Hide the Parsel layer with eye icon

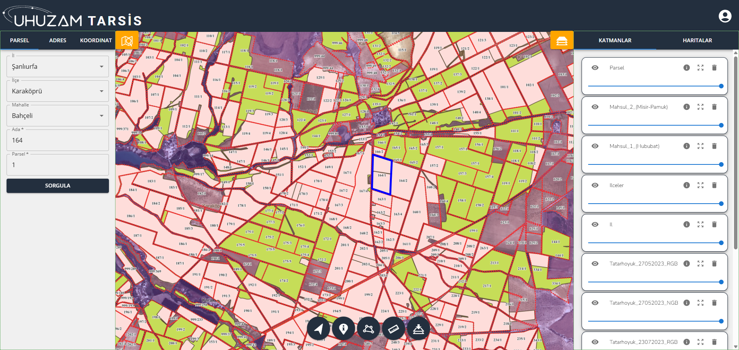(x=595, y=68)
